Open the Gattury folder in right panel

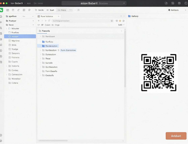tap(133, 16)
